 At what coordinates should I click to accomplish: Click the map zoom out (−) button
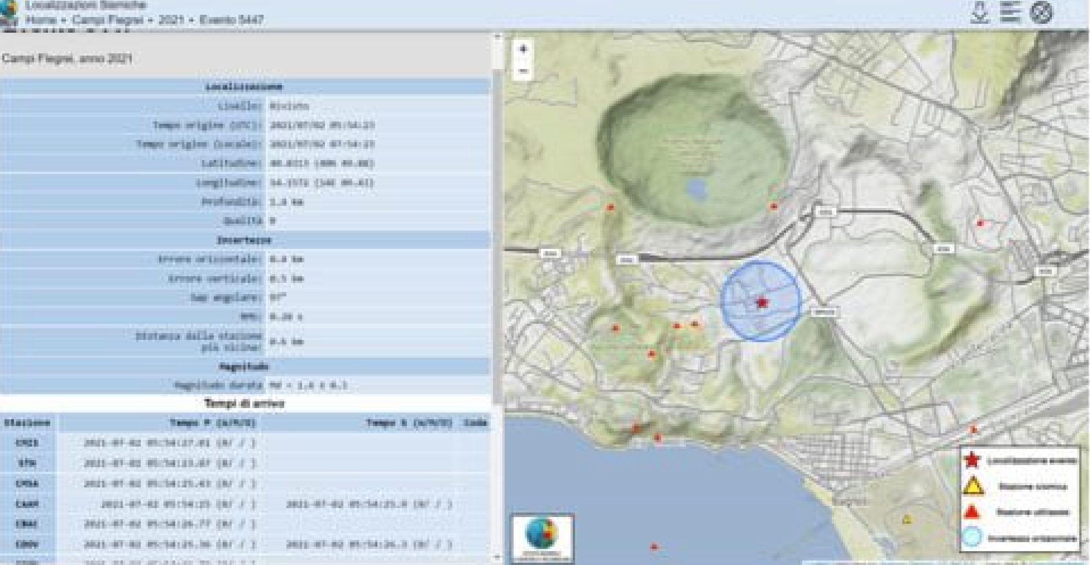click(x=523, y=71)
